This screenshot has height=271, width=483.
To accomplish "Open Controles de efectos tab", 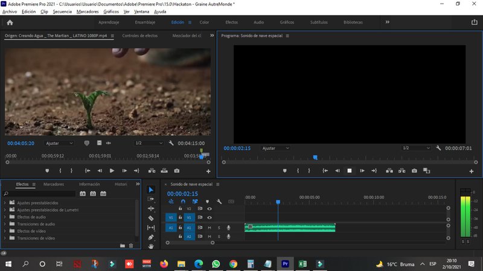I will pyautogui.click(x=140, y=36).
